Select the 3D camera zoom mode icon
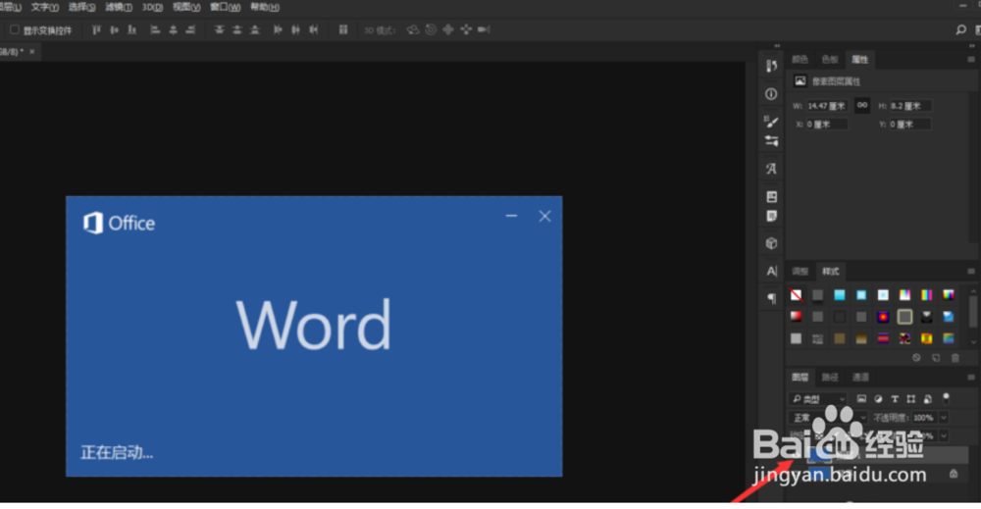This screenshot has height=509, width=981. tap(484, 29)
